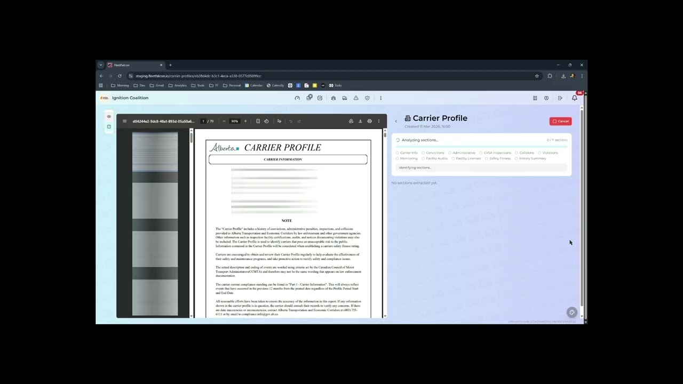This screenshot has height=384, width=683.
Task: Open the Morning bookmarks folder
Action: tap(120, 85)
